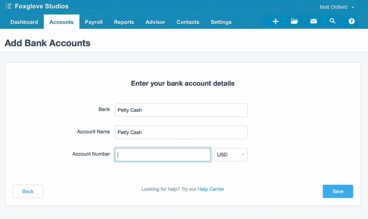Follow the Help Center link
Screen dimensions: 368x219
click(211, 189)
